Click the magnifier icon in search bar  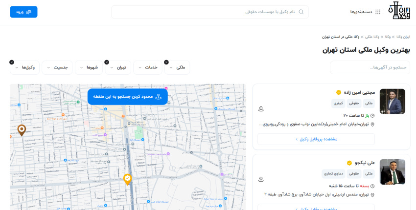[x=301, y=12]
